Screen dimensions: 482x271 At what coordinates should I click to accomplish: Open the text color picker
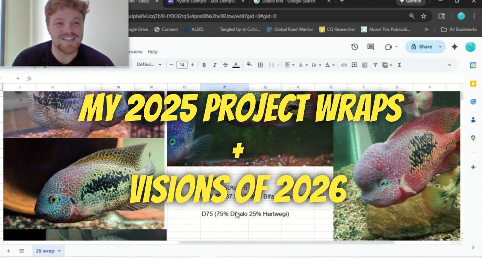pos(236,65)
